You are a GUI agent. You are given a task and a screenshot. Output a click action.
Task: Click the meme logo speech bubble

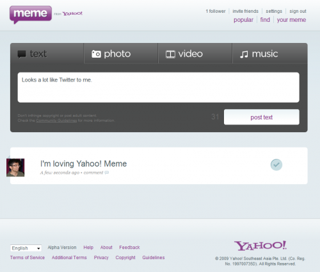pos(31,15)
